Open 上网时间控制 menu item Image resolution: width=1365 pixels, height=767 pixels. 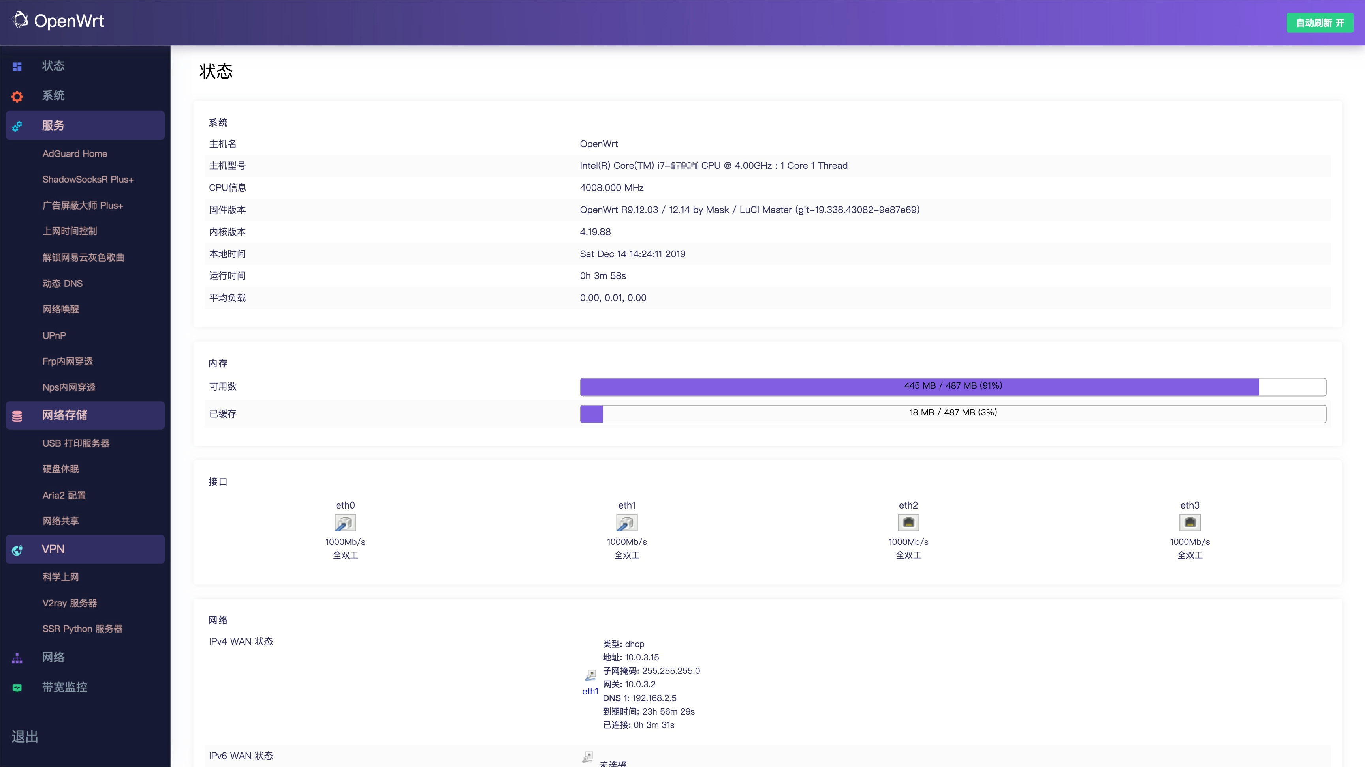(x=70, y=231)
